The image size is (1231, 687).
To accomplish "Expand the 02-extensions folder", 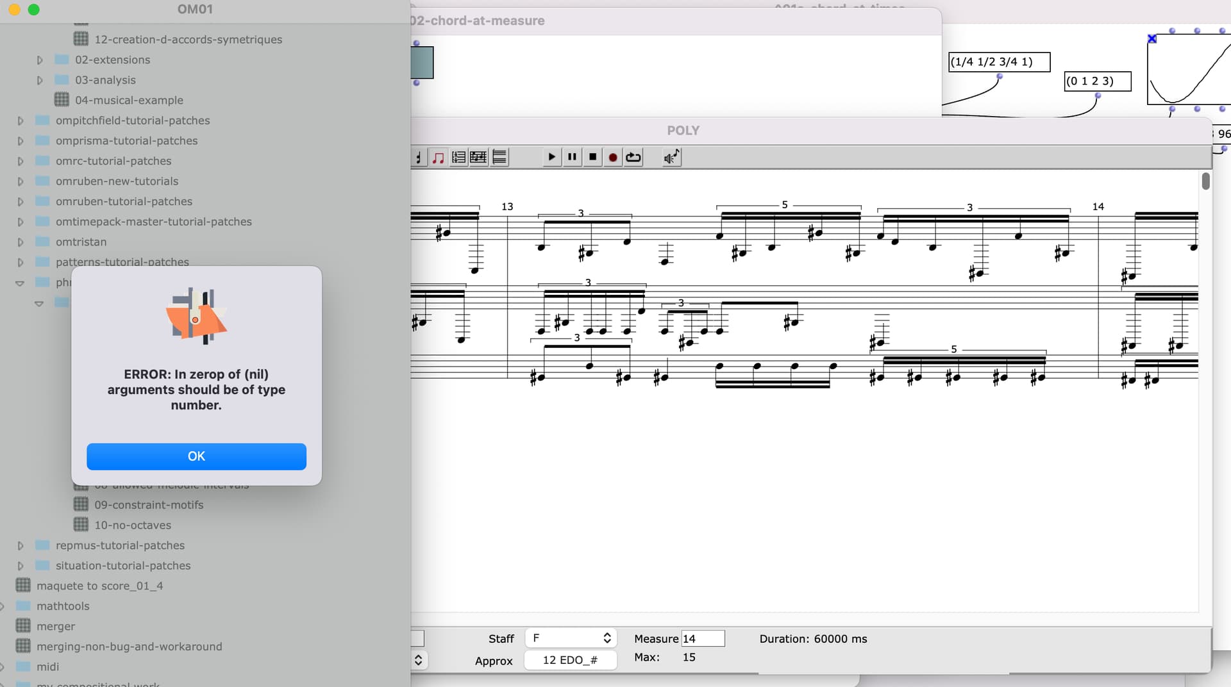I will [x=40, y=60].
